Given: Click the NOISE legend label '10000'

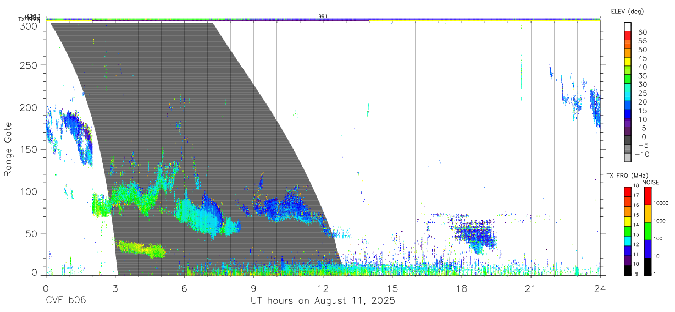Looking at the screenshot, I should pyautogui.click(x=661, y=203).
